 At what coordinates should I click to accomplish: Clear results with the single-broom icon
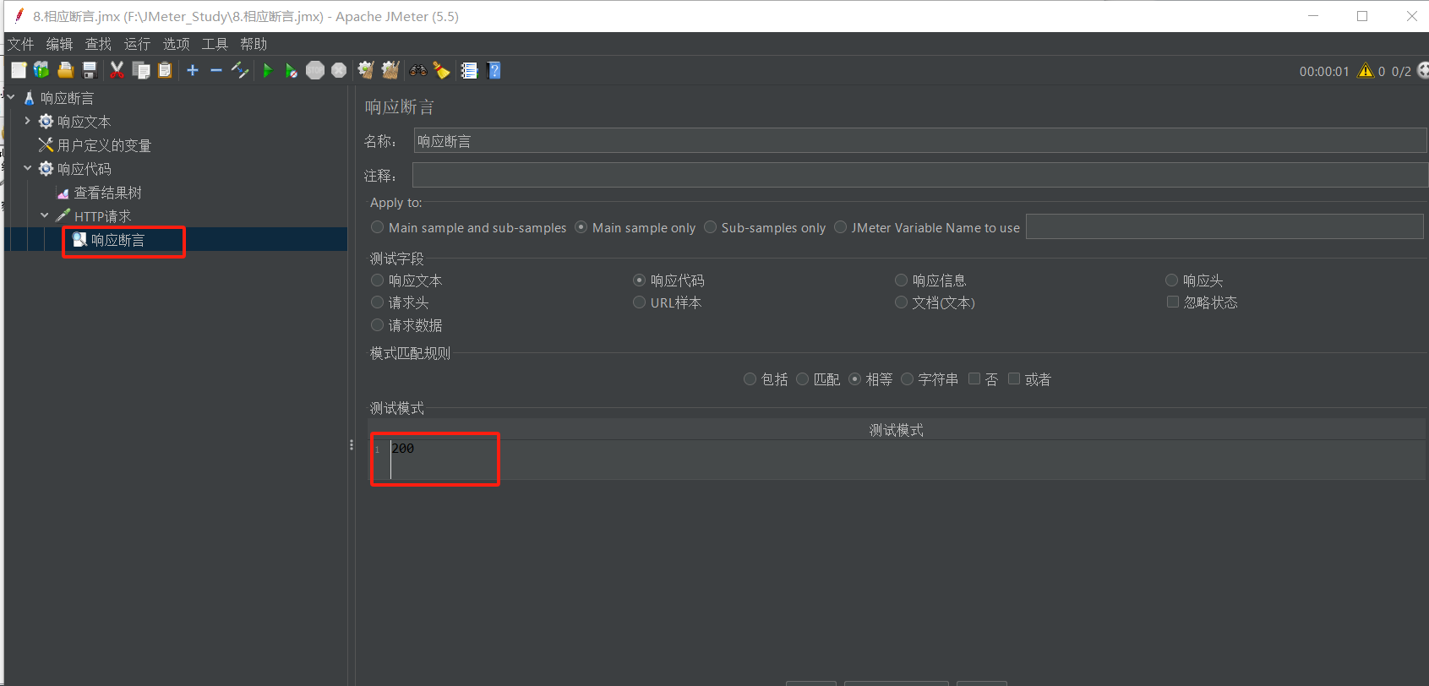(x=366, y=70)
